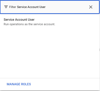The height and width of the screenshot is (91, 100).
Task: Click the filter lines icon
Action: tap(6, 7)
